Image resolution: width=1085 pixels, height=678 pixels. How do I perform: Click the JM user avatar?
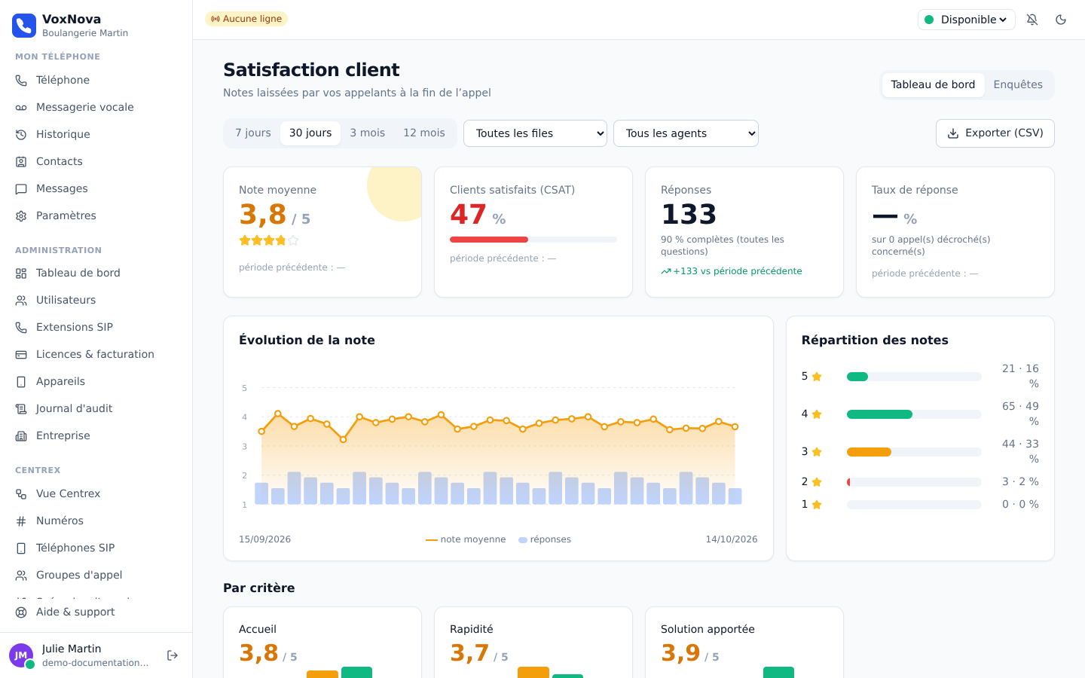[x=21, y=655]
